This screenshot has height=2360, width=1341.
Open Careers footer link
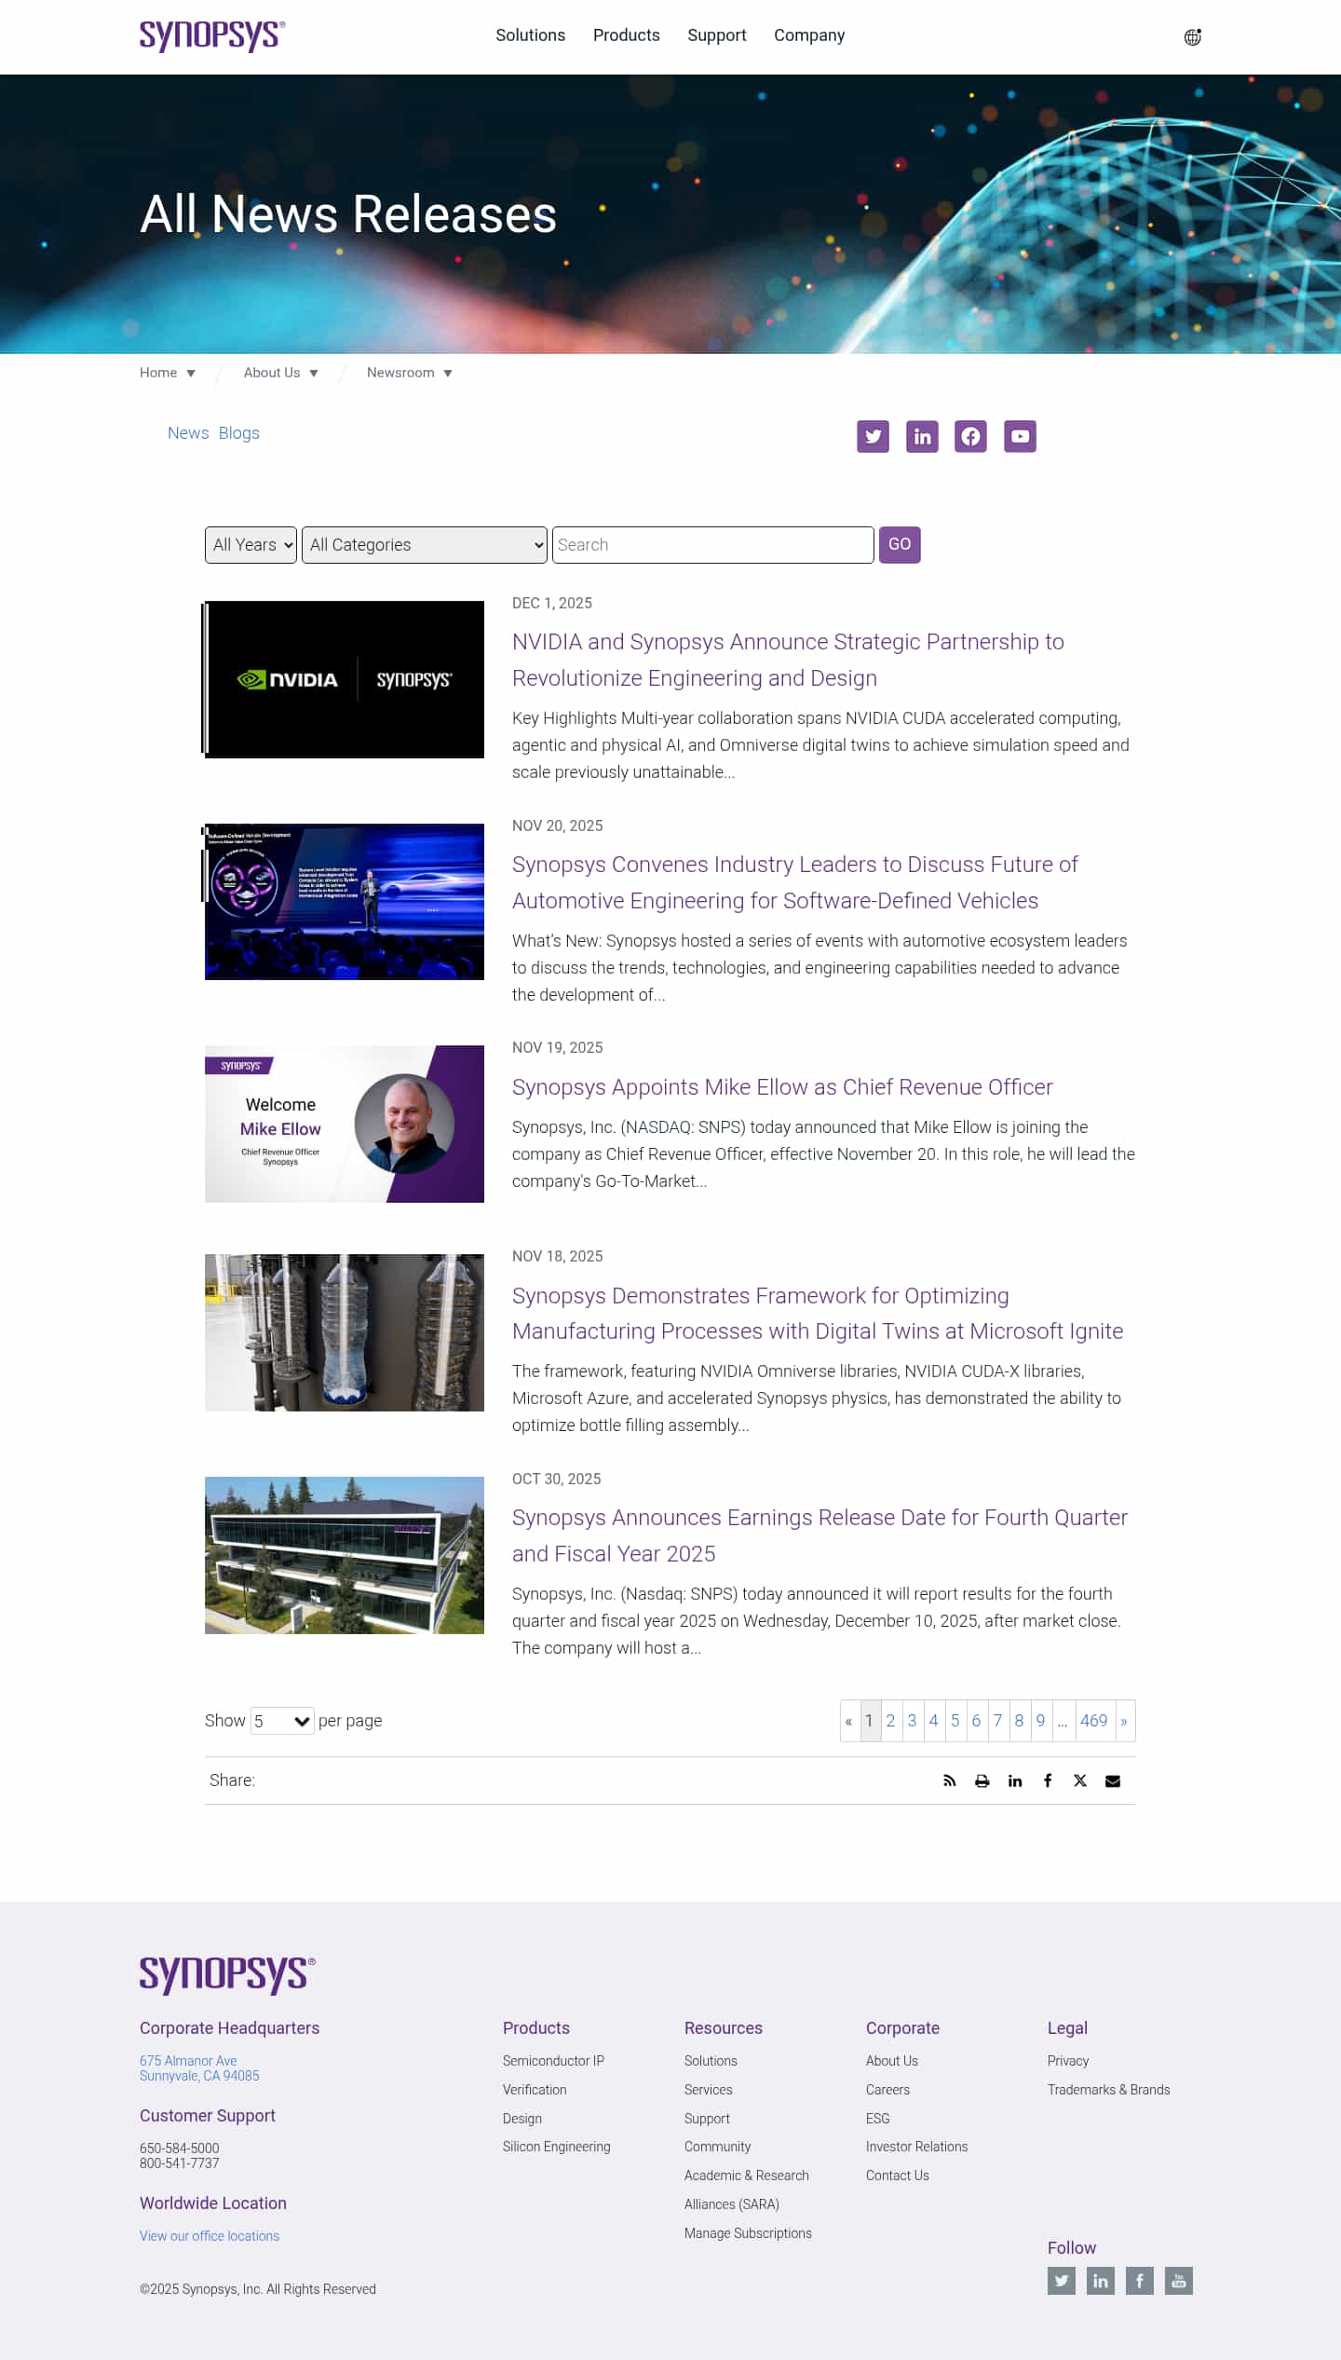[887, 2090]
